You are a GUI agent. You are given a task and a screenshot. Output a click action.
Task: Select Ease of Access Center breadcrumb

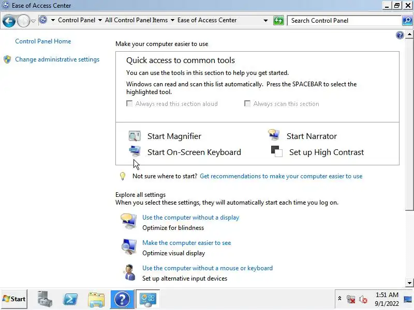click(x=207, y=20)
